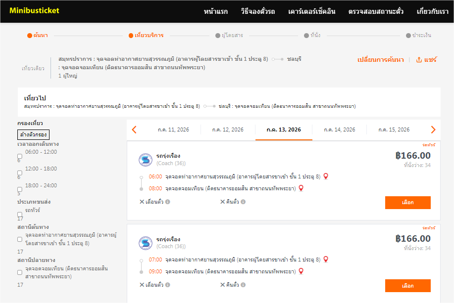
Task: Click the เปลี่ยนการค้นหา link
Action: point(380,59)
